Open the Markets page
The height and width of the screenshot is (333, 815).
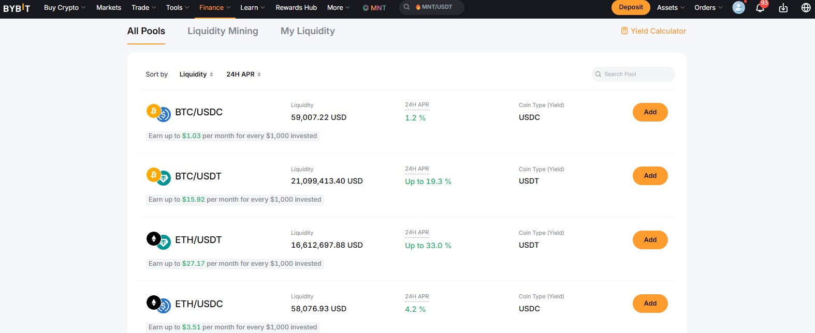(109, 8)
